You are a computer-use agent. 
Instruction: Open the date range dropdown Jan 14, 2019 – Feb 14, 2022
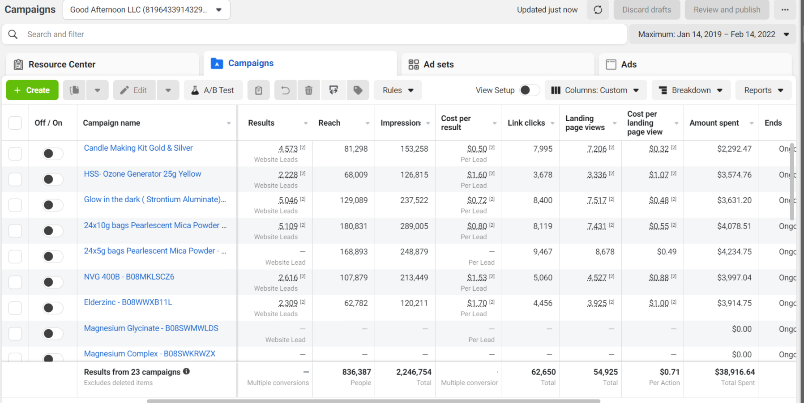(x=713, y=34)
